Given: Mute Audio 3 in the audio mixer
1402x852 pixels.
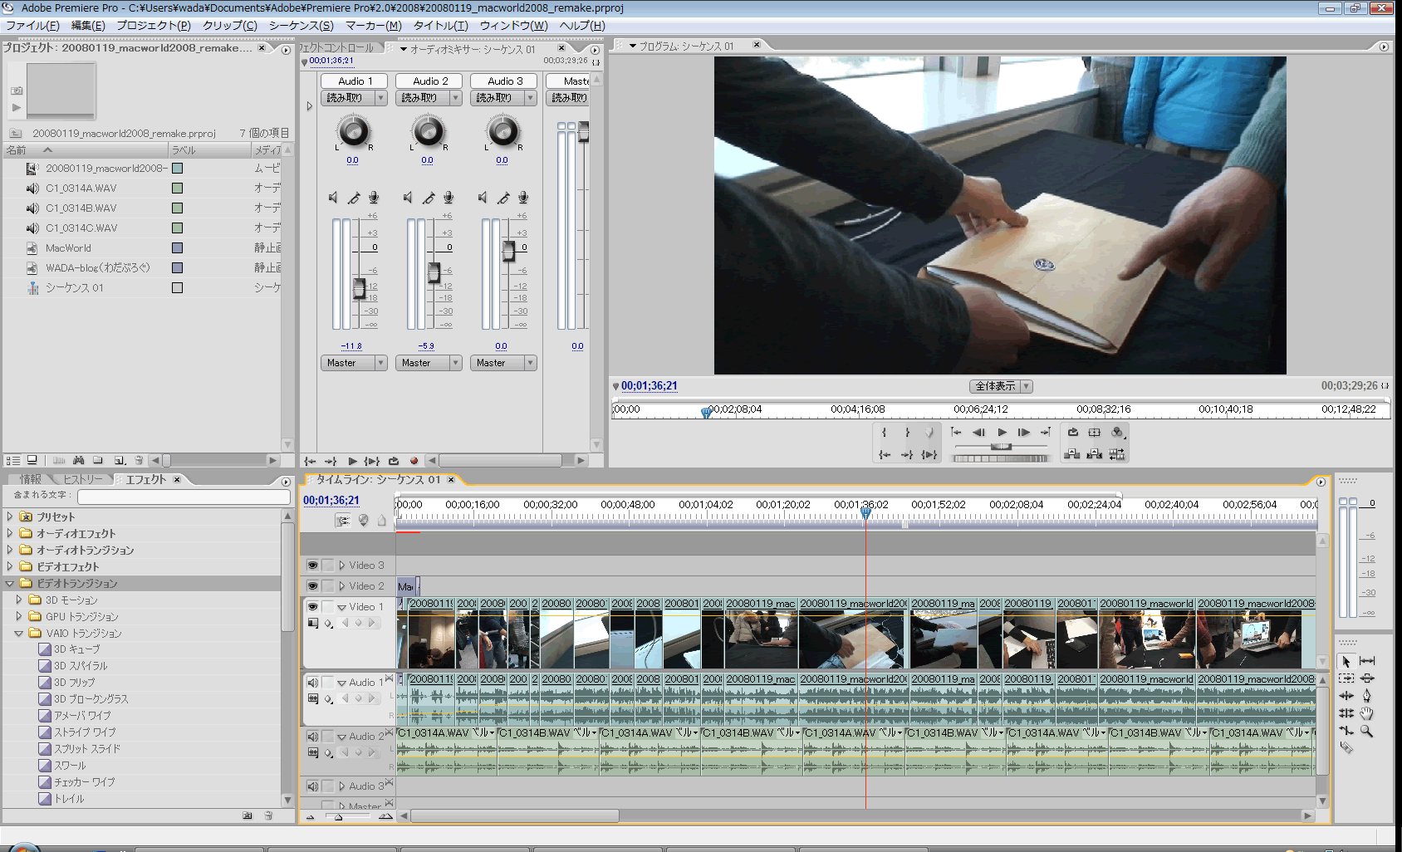Looking at the screenshot, I should (x=483, y=198).
